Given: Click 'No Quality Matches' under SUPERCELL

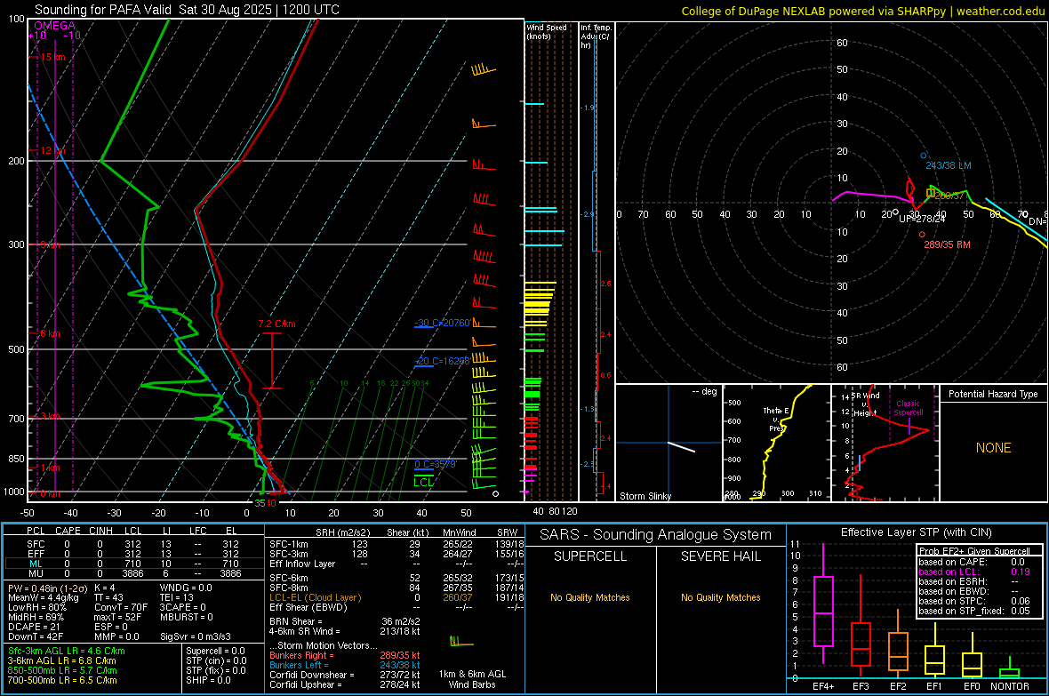Looking at the screenshot, I should [590, 597].
